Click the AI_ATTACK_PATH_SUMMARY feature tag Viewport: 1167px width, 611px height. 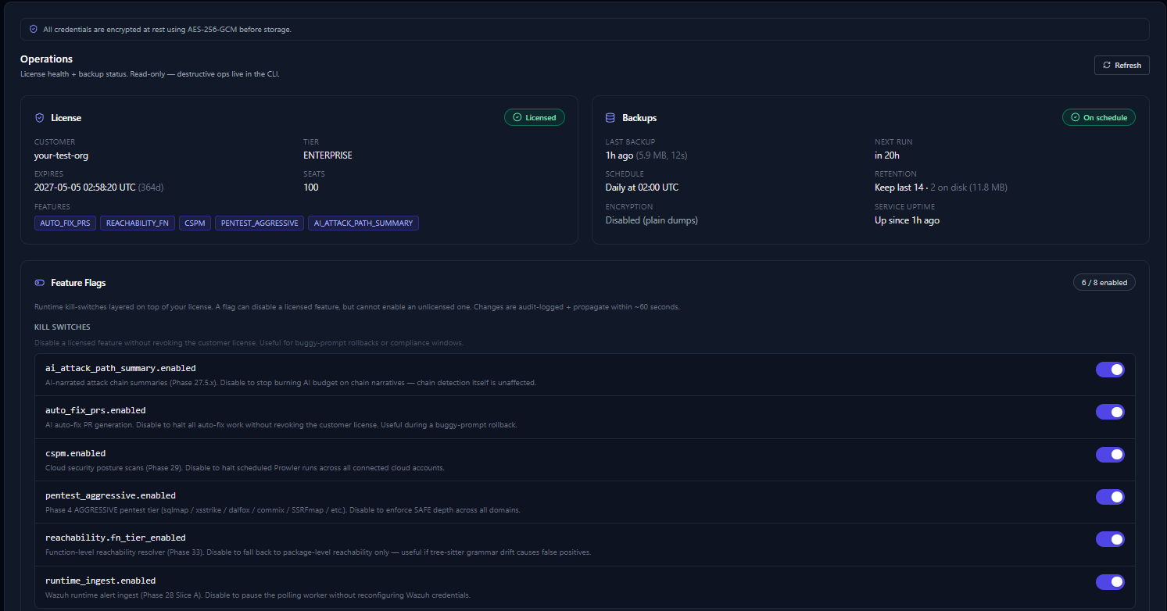[363, 223]
